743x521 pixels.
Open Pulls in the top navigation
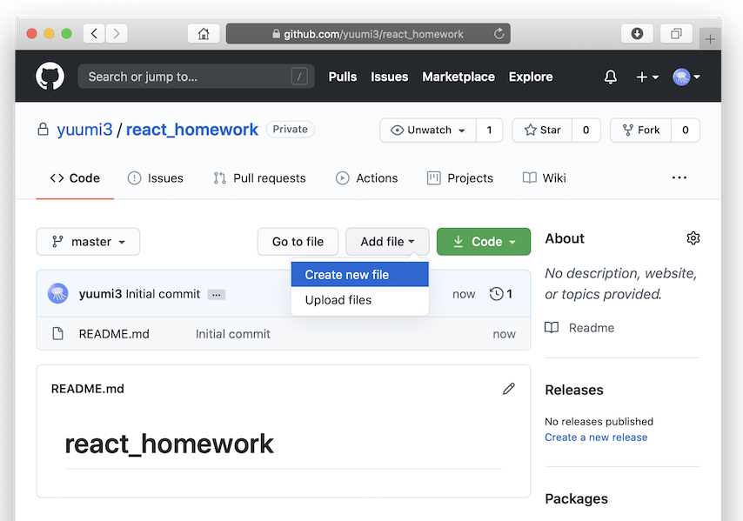(x=343, y=77)
